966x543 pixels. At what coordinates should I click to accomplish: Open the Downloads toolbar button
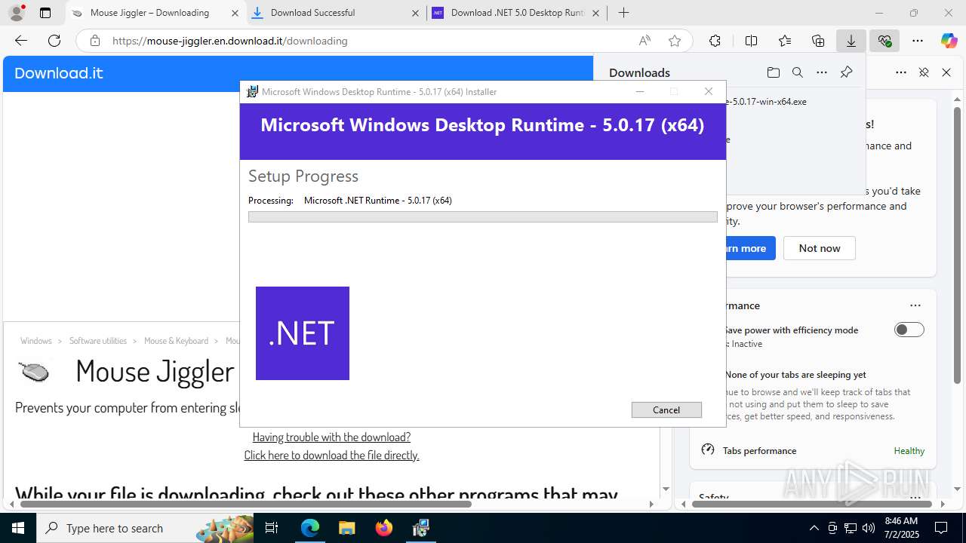[851, 41]
